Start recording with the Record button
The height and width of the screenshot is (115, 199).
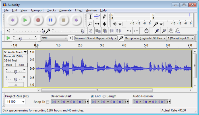[38, 20]
